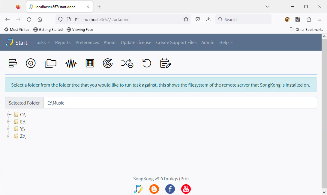Image resolution: width=327 pixels, height=195 pixels.
Task: Open the Preferences menu item
Action: click(87, 43)
